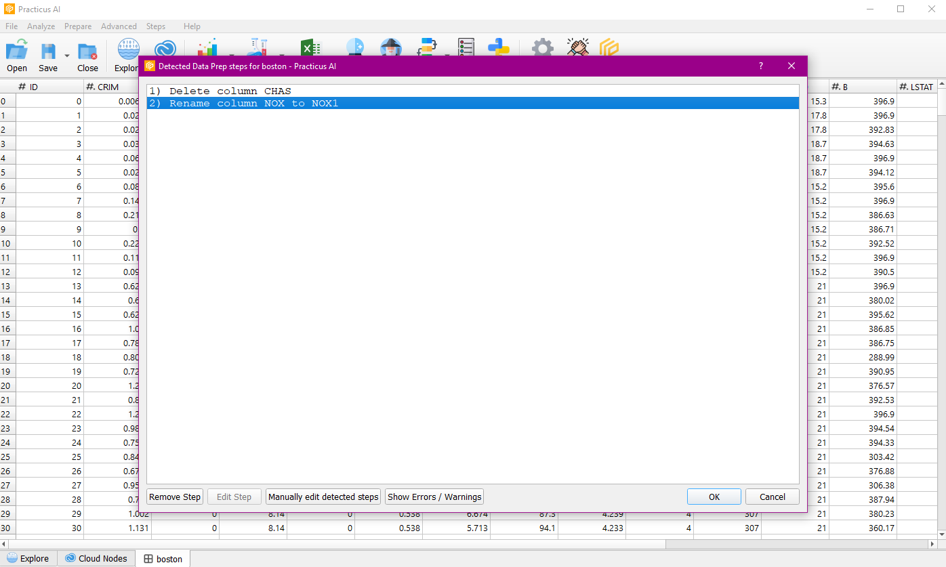This screenshot has width=946, height=567.
Task: Click the wizard character icon
Action: [x=390, y=48]
